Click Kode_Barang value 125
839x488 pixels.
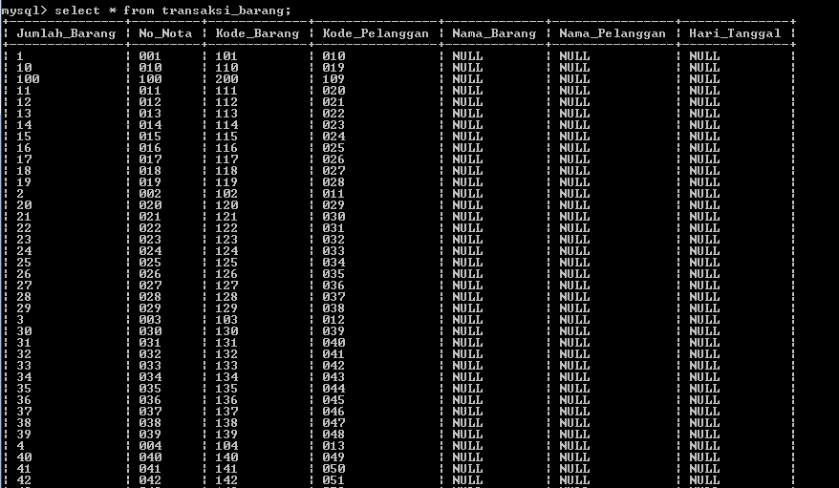pos(226,263)
